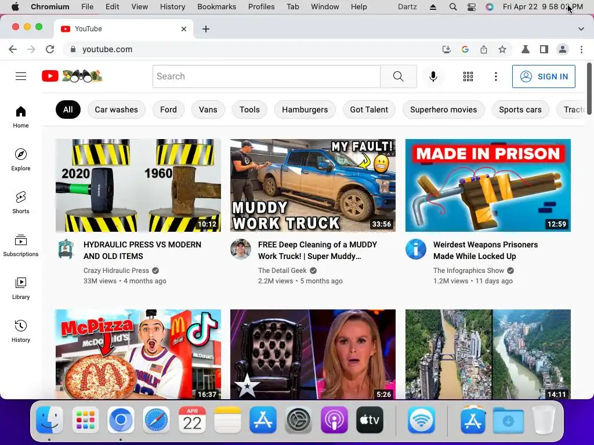The image size is (594, 445).
Task: Click the SIGN IN button
Action: click(544, 76)
